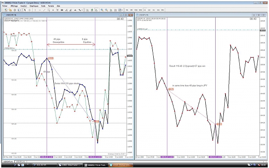Screen dimensions: 269x168
Task: Toggle Auto Scroll chart button
Action: pyautogui.click(x=111, y=10)
